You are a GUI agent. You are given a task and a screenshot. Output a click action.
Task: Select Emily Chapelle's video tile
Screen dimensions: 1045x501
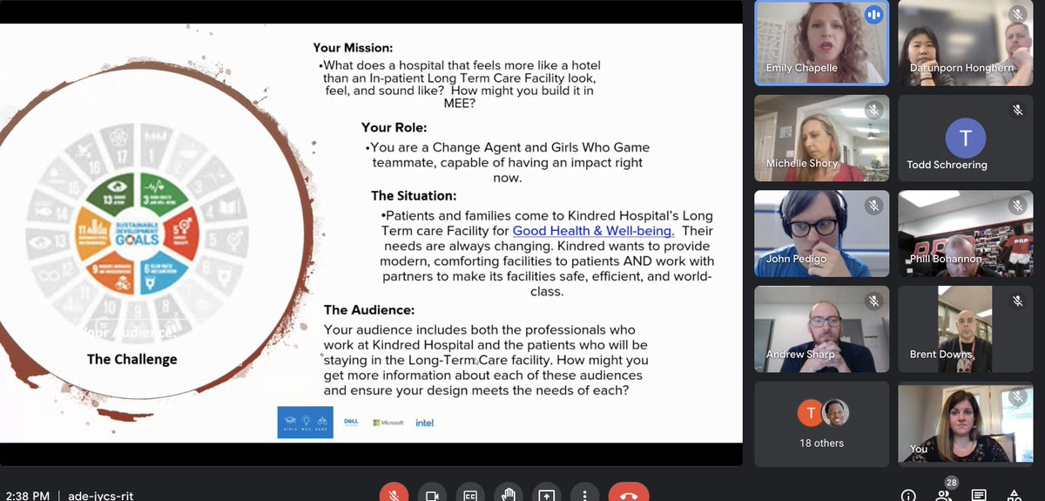[x=821, y=43]
